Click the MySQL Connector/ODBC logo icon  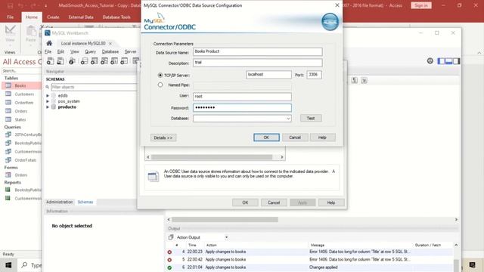click(x=330, y=22)
